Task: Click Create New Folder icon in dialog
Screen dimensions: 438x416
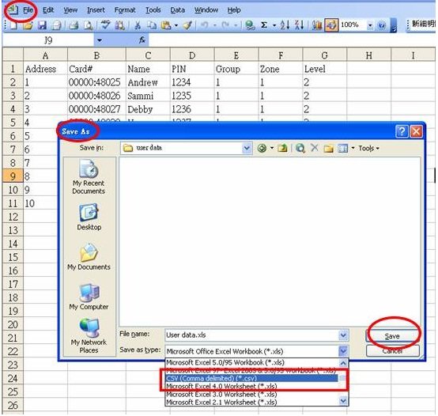Action: (329, 148)
